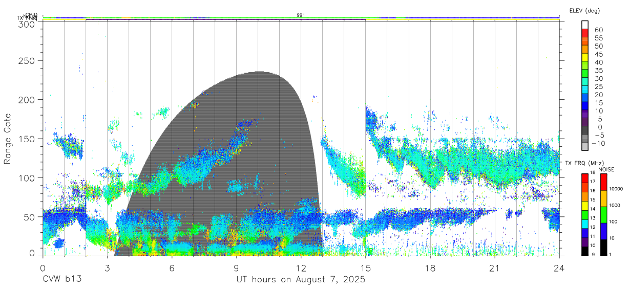629x290 pixels.
Task: Click the x-axis tick label '6'
Action: tap(172, 268)
